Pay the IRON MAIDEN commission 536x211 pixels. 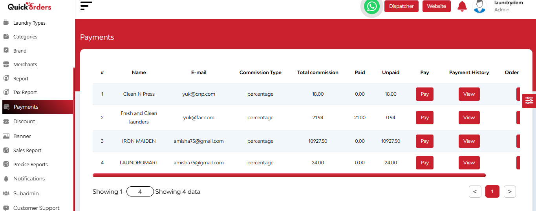coord(424,141)
